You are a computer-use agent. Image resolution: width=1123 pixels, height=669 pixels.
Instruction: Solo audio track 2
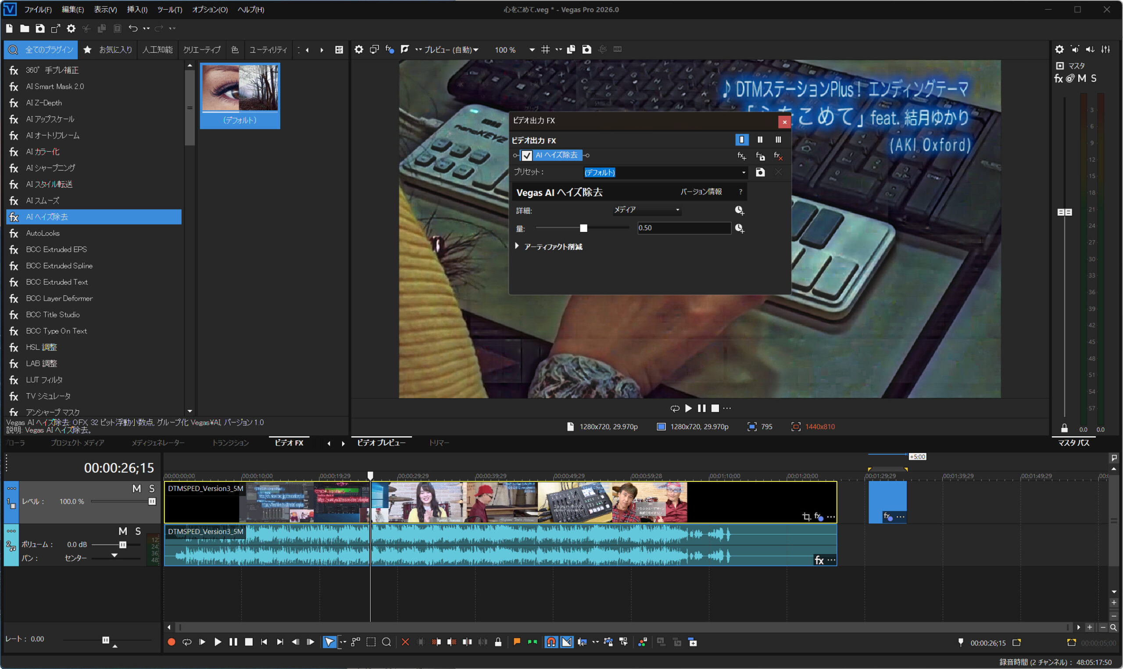(138, 531)
